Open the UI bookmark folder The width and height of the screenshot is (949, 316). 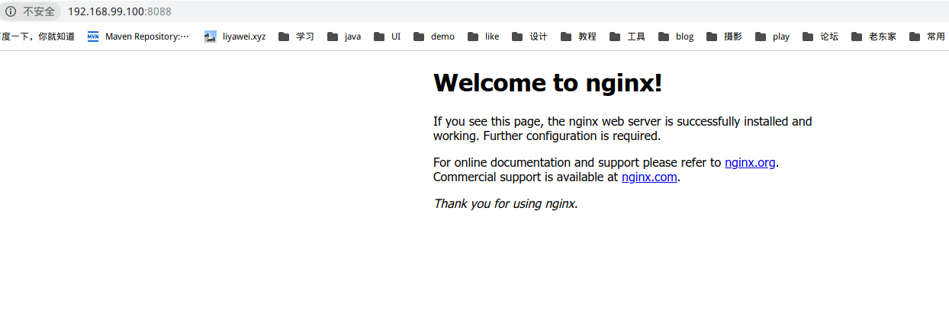(387, 36)
